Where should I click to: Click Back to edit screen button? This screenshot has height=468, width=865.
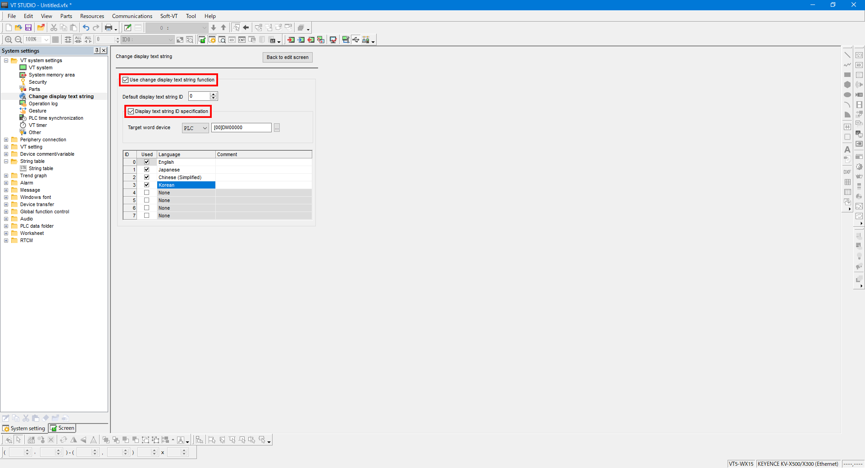287,57
